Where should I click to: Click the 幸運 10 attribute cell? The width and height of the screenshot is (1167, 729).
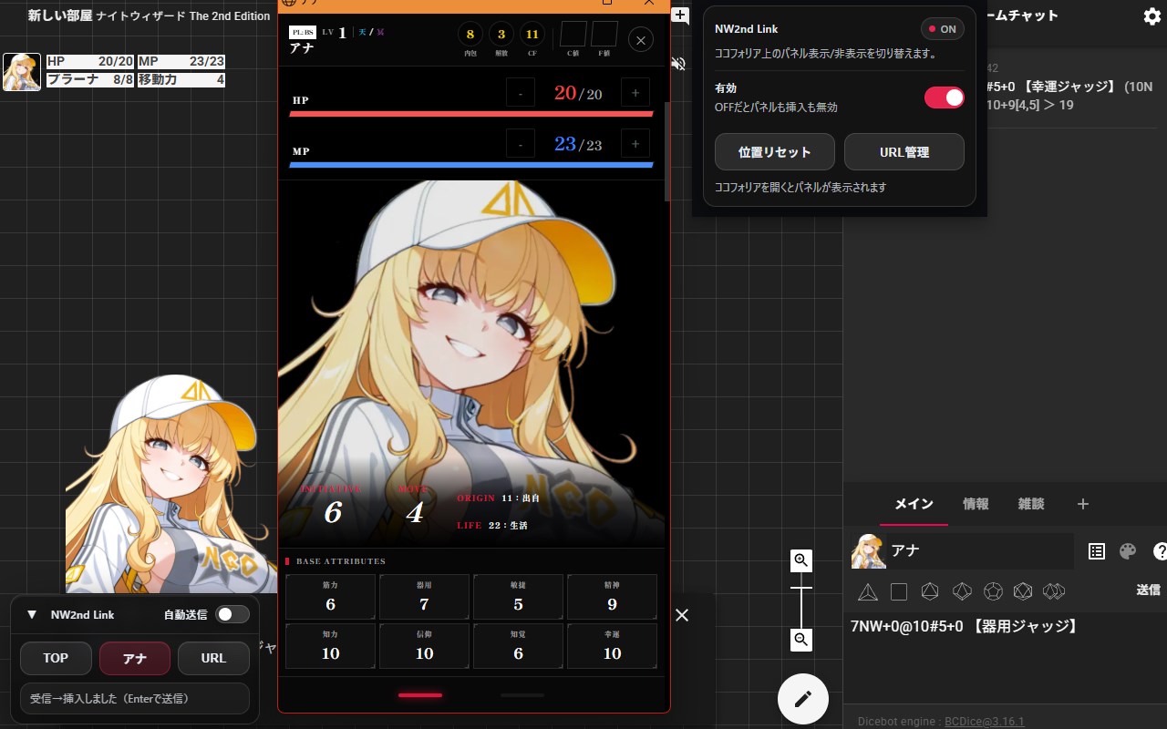coord(612,646)
